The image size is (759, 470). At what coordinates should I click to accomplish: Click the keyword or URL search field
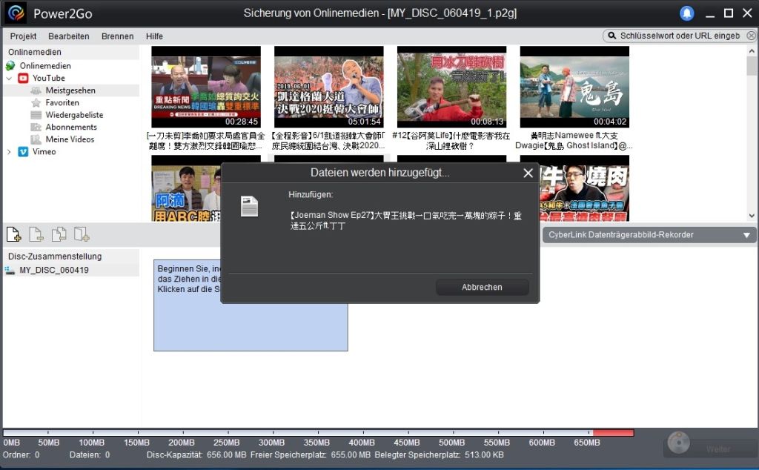679,36
